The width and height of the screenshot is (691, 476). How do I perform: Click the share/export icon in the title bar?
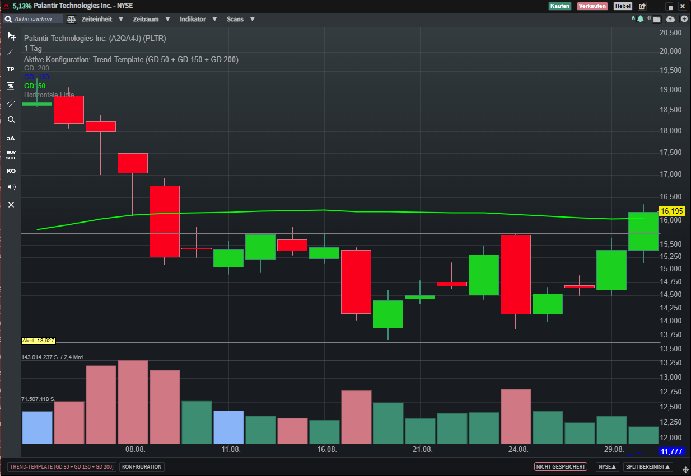tap(642, 6)
